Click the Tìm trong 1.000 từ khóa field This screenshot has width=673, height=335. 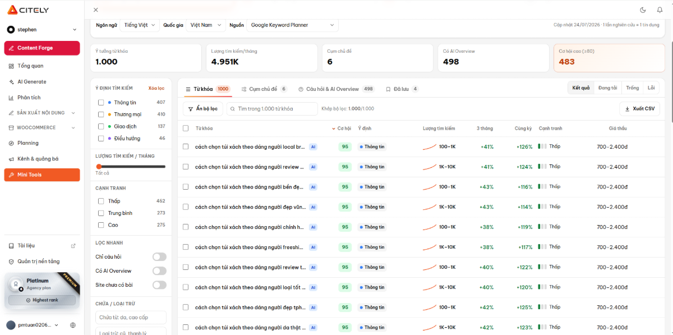pos(271,109)
